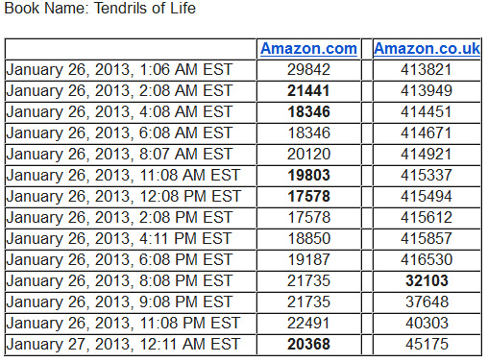Click bold rank 17578 at 12:08 PM
Viewport: 488px width, 362px height.
click(308, 196)
